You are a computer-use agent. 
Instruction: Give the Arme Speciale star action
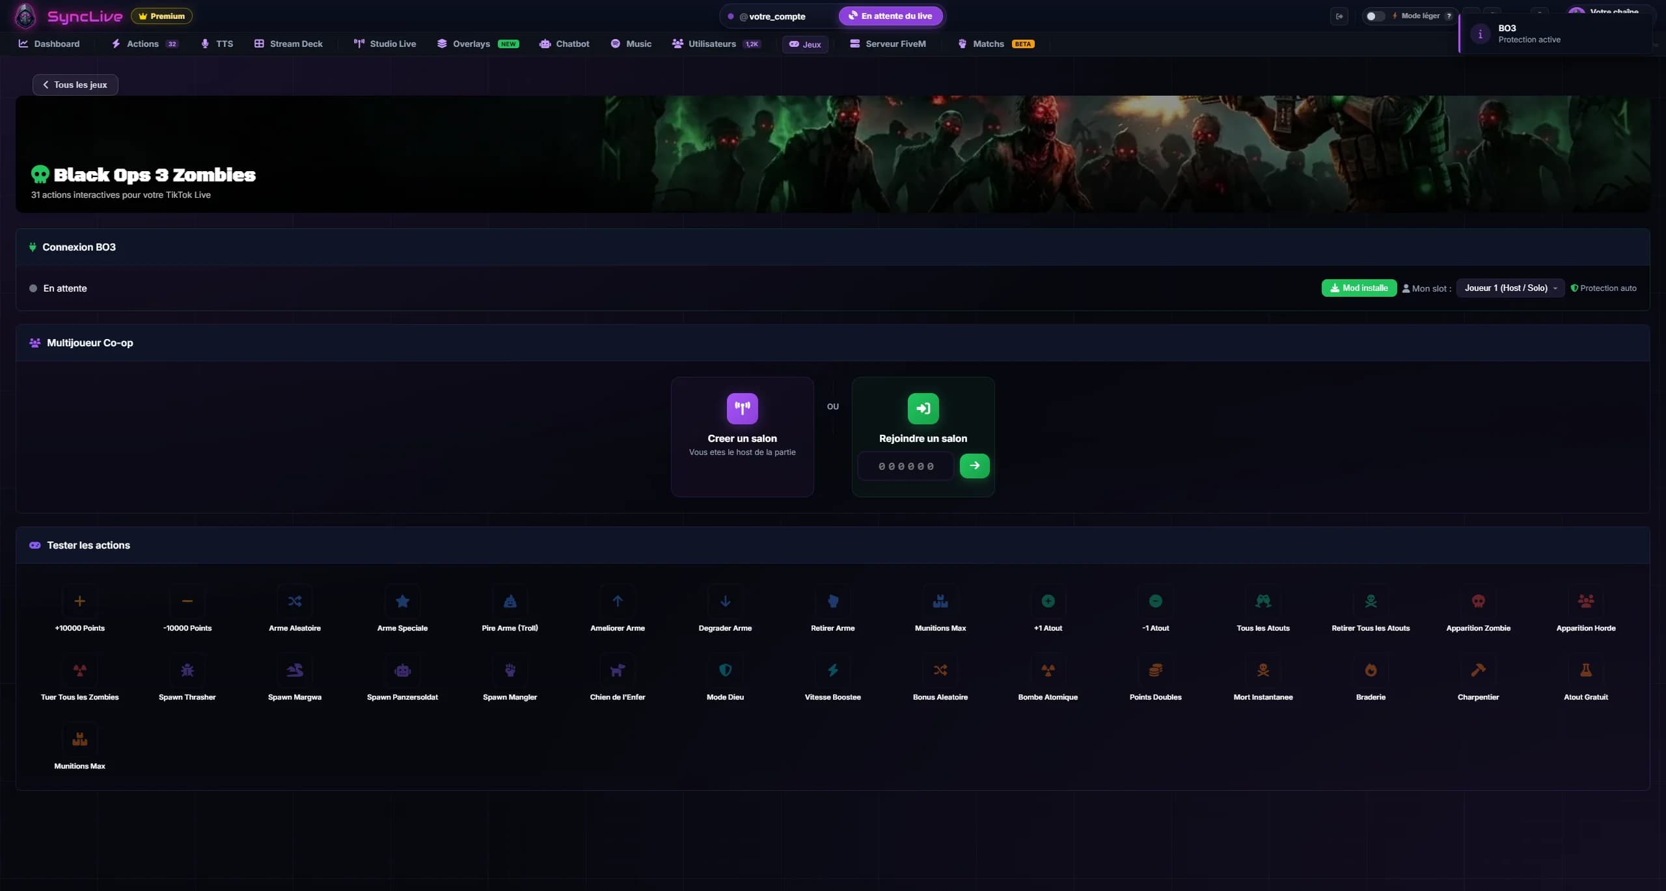[402, 601]
